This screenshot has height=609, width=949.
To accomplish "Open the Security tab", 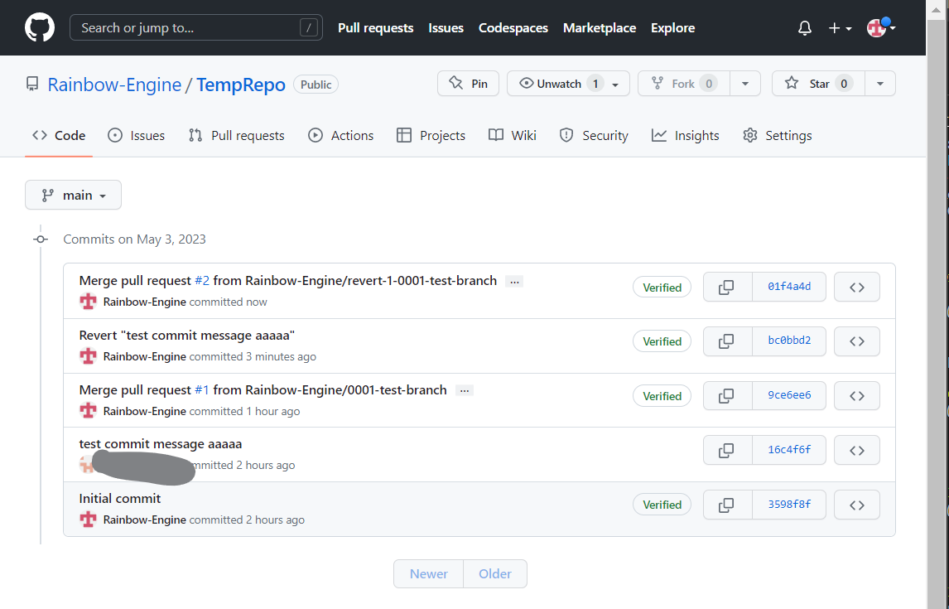I will [x=594, y=136].
